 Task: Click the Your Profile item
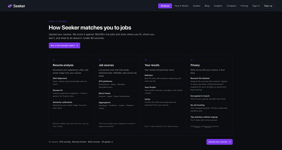coord(150,87)
